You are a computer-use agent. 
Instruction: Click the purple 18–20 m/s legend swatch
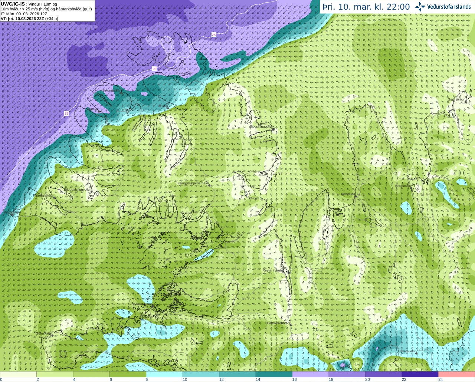point(347,374)
